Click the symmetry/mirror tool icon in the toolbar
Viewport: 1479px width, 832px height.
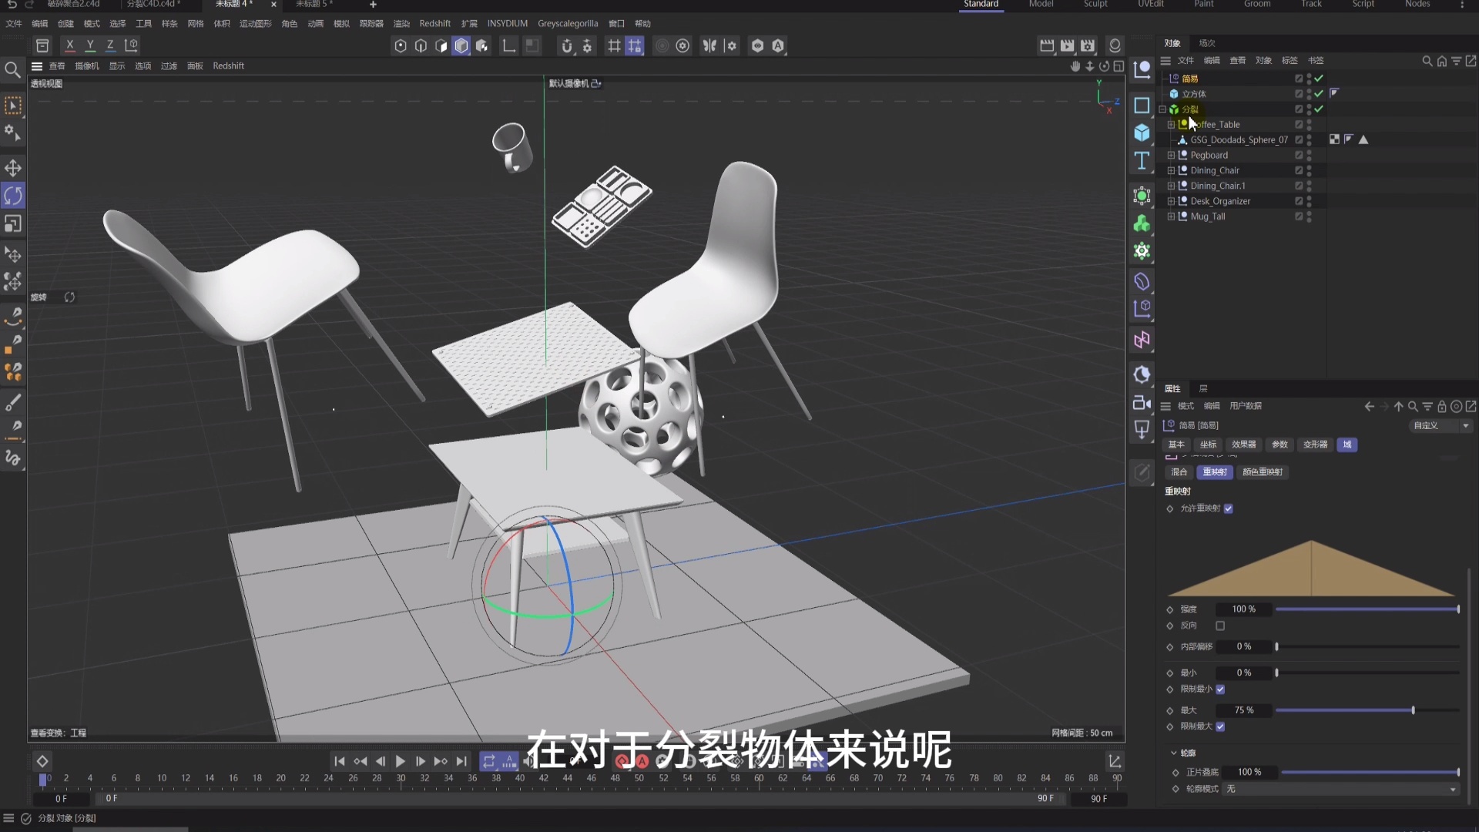pyautogui.click(x=709, y=45)
